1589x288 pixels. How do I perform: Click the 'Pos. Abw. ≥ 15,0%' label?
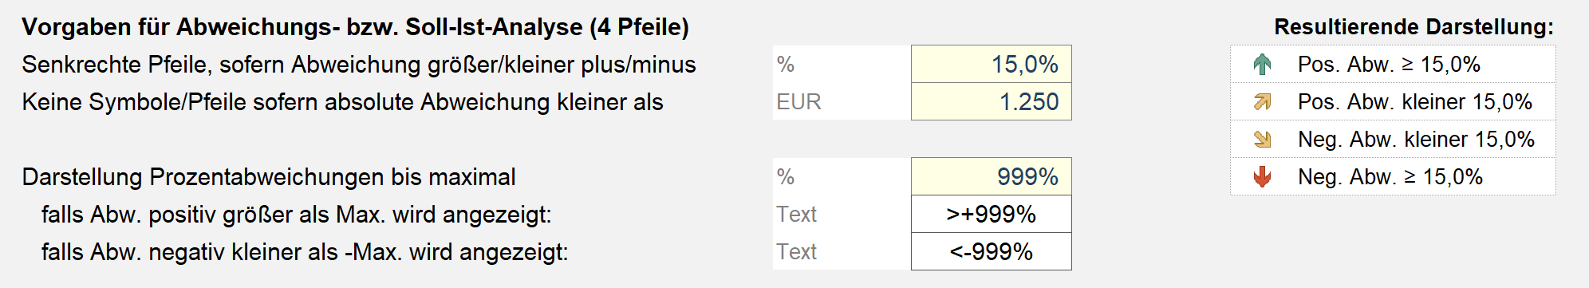(x=1389, y=65)
